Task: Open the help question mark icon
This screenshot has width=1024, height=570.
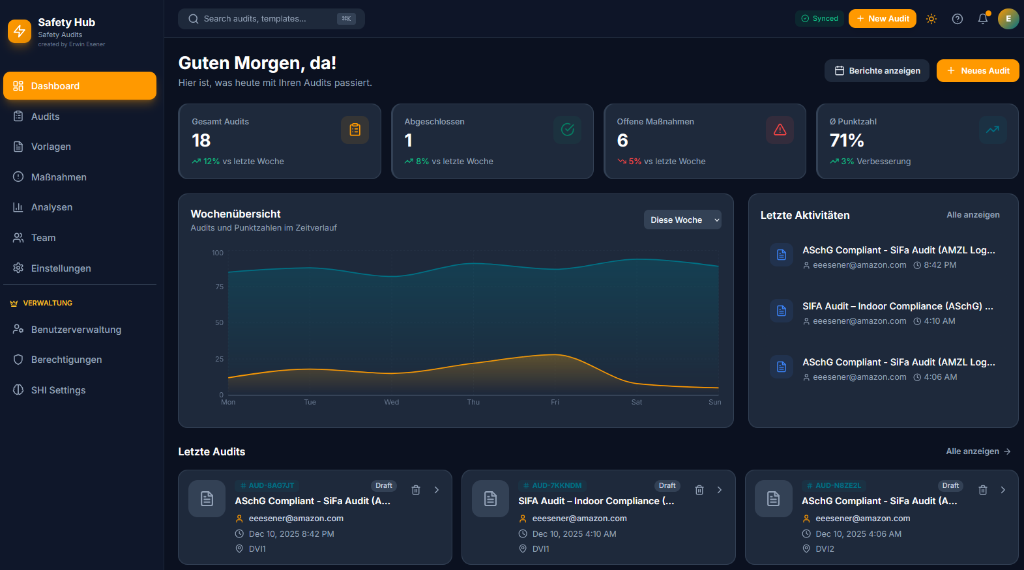Action: click(x=957, y=19)
